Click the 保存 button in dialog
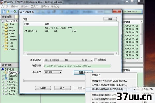 point(110,19)
